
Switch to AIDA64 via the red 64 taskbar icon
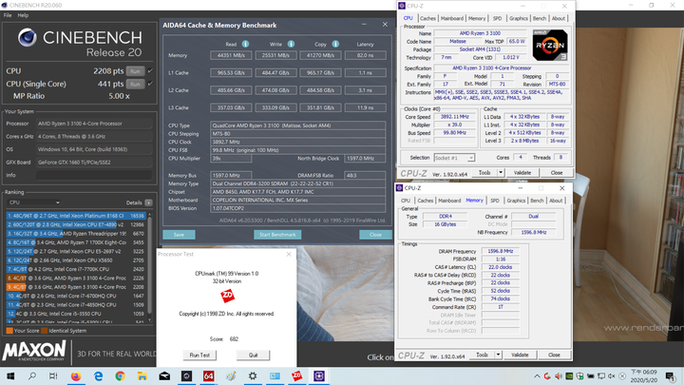(208, 375)
